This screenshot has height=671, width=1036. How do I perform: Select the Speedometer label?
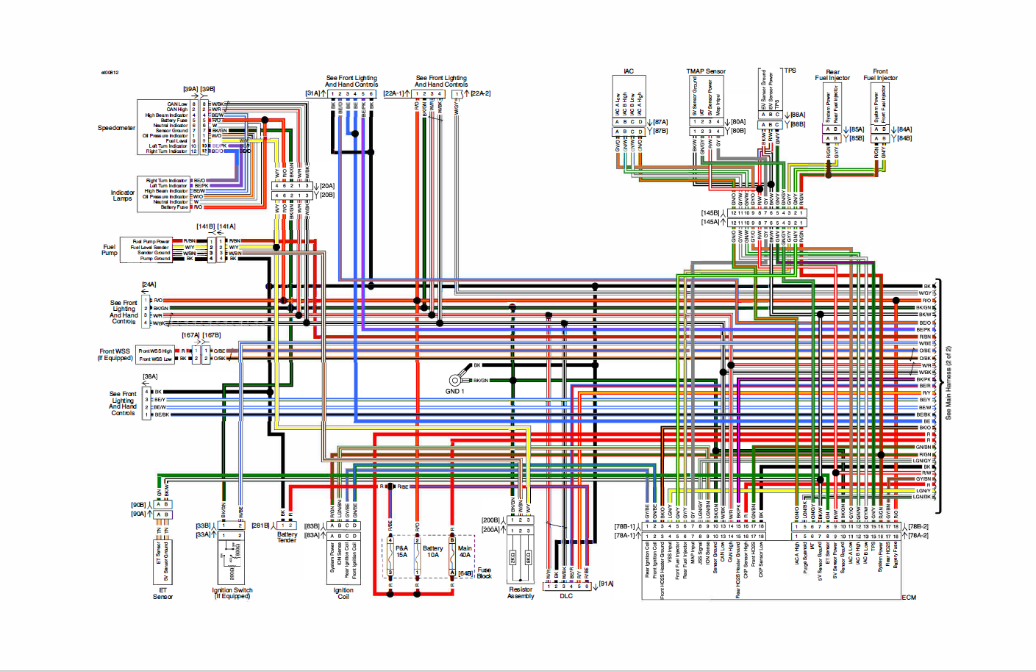point(116,128)
